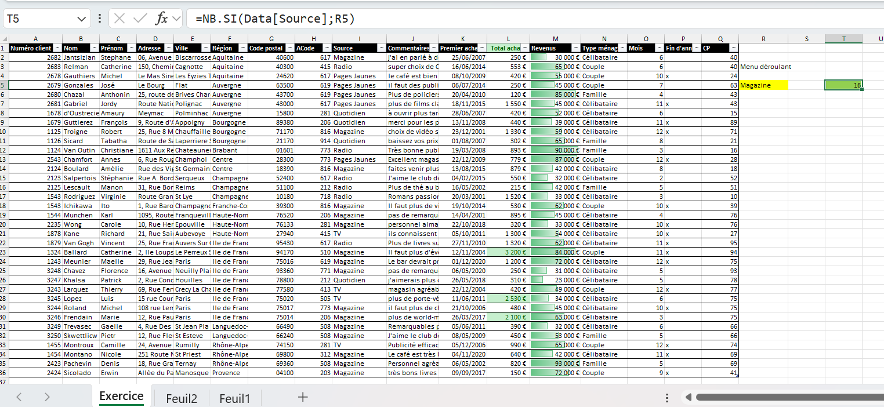This screenshot has width=884, height=407.
Task: Switch to the Feuil1 sheet tab
Action: (x=234, y=398)
